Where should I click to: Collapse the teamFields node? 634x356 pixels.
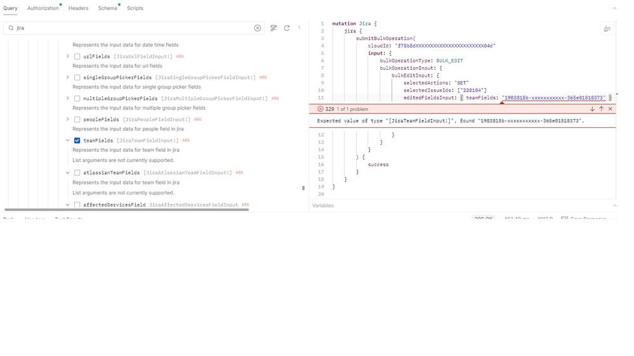pos(67,140)
